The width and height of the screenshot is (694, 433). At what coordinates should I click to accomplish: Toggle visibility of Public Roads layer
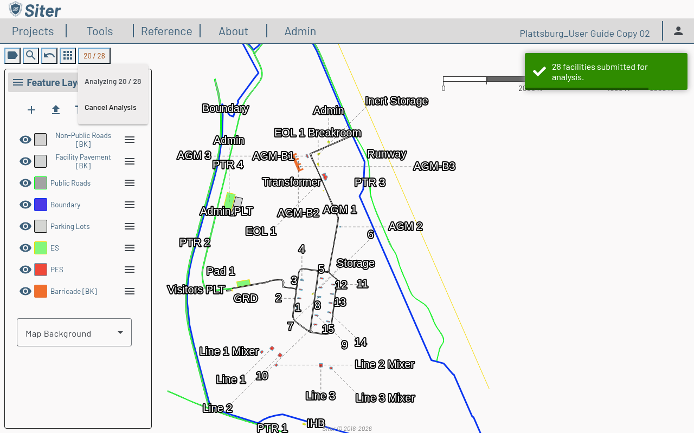click(x=25, y=183)
